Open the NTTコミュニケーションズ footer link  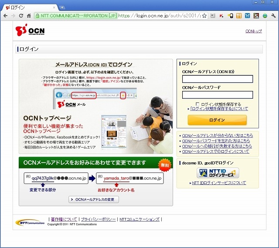[139, 219]
